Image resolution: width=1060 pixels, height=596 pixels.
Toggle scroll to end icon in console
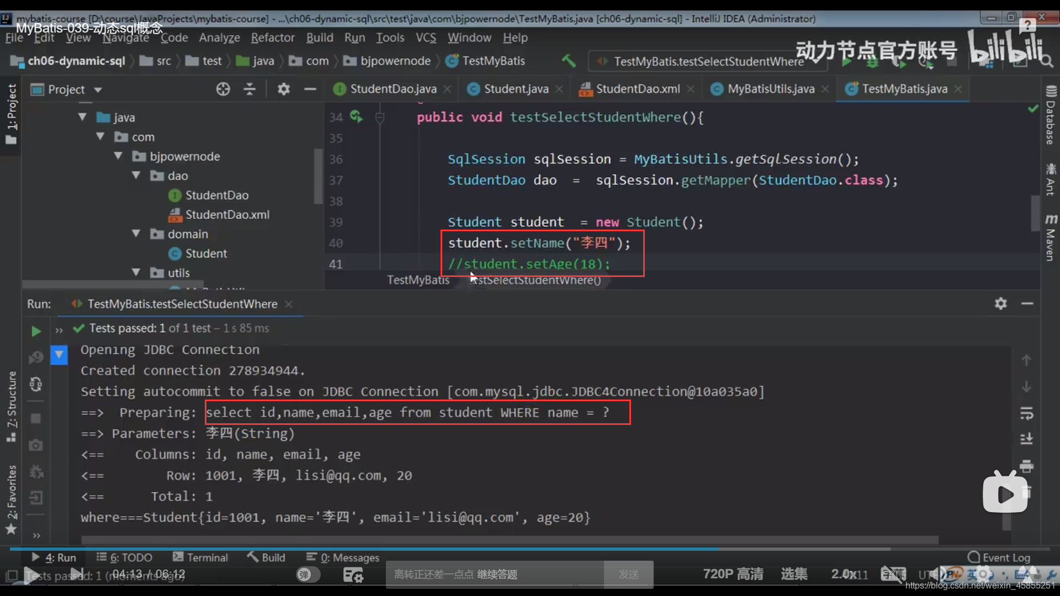pos(1026,439)
